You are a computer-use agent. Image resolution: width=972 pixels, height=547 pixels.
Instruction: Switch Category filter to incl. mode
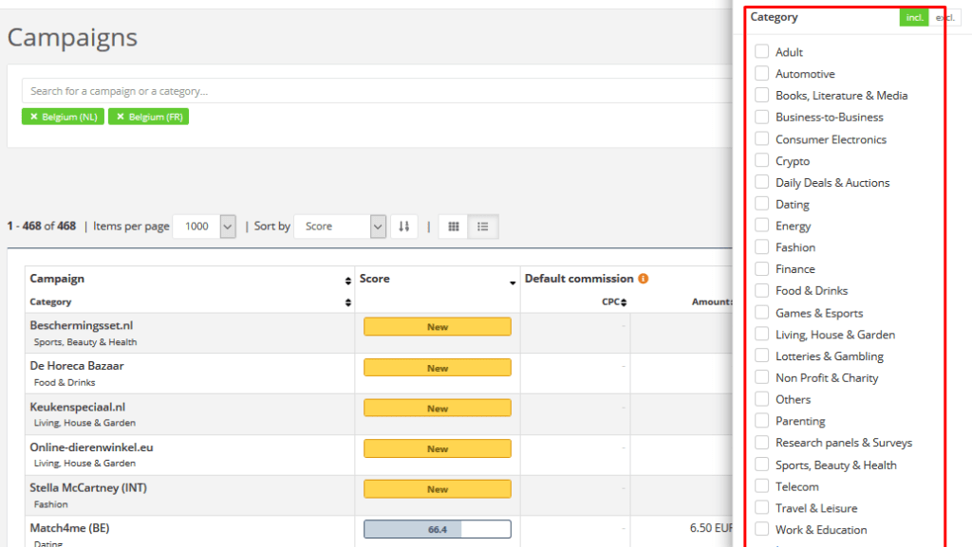[914, 17]
